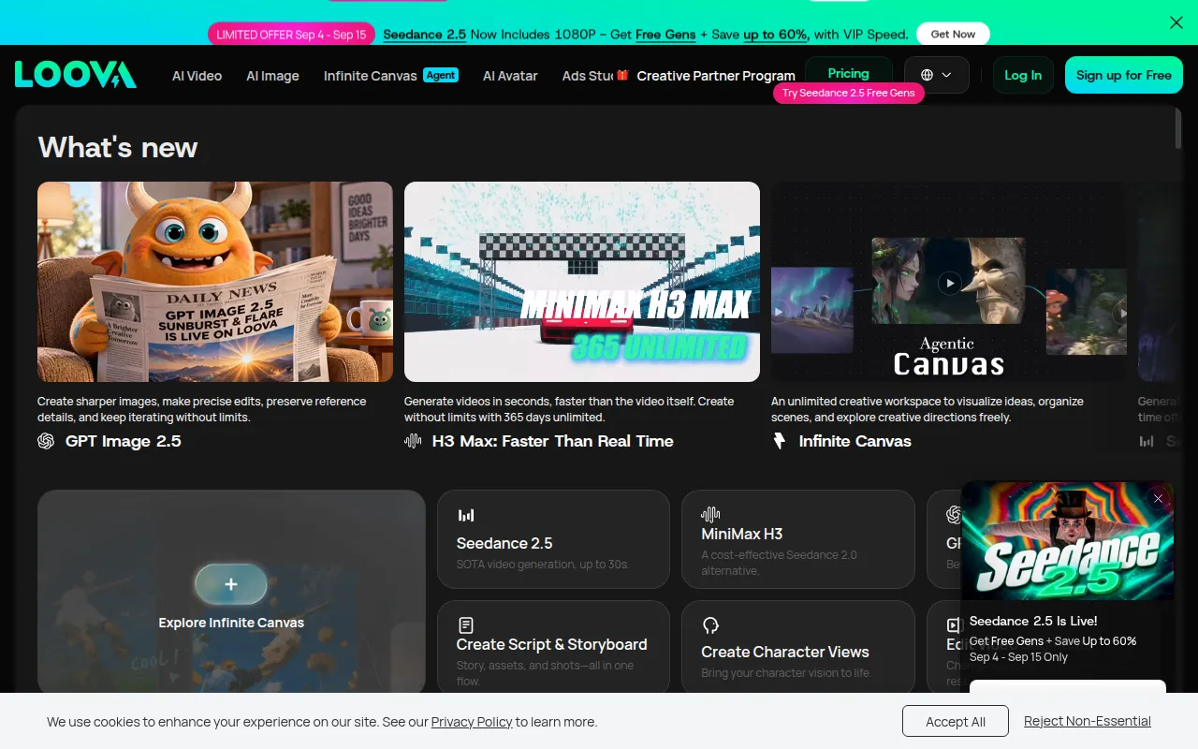Click the 'up to 60%' banner link
The width and height of the screenshot is (1198, 749).
(x=776, y=35)
